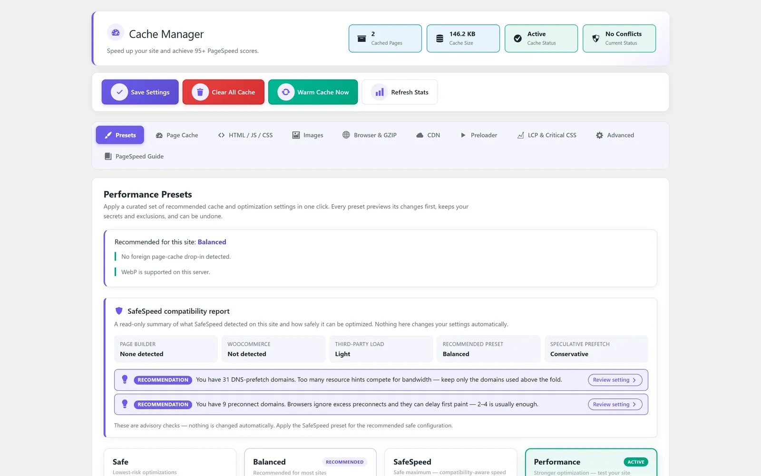Click the trash can icon on Clear All Cache
The width and height of the screenshot is (761, 476).
tap(200, 92)
